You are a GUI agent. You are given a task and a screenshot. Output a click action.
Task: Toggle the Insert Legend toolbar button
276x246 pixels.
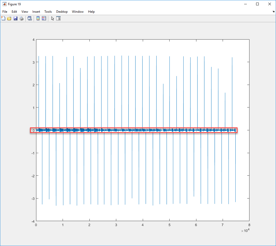44,18
